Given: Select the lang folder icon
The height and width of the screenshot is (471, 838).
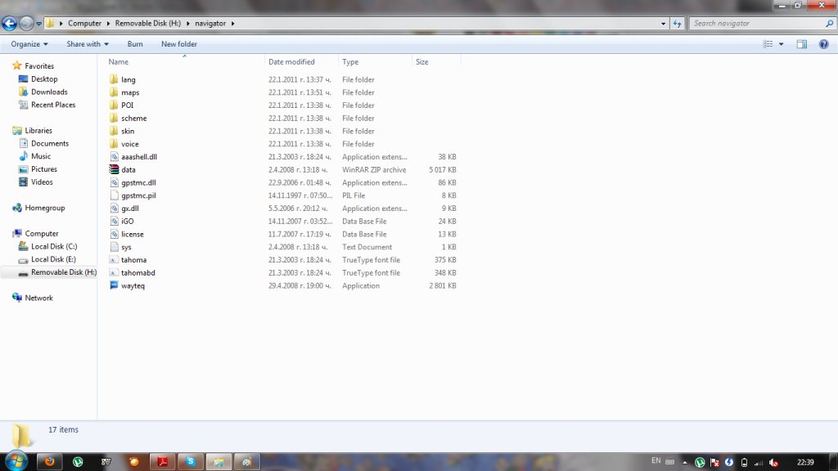Looking at the screenshot, I should [114, 79].
